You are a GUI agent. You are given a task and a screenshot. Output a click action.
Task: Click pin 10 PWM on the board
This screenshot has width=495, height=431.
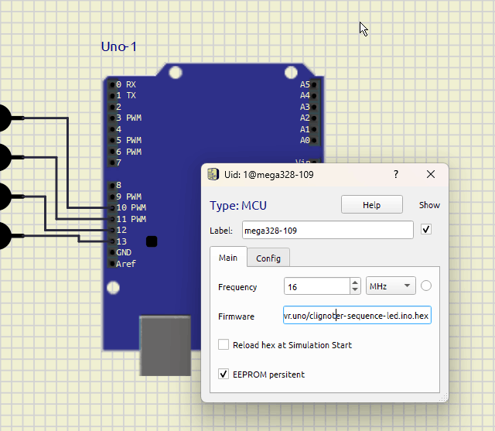pyautogui.click(x=112, y=208)
